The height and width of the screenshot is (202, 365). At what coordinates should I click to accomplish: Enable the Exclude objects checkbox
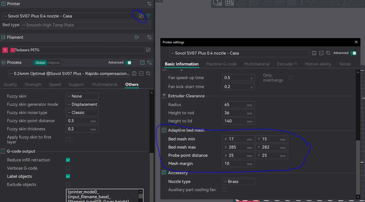point(68,185)
